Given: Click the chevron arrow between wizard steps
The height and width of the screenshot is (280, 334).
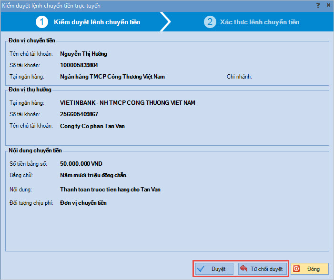Looking at the screenshot, I should [x=165, y=22].
